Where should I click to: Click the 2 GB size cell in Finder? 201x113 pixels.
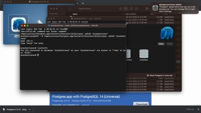pyautogui.click(x=160, y=20)
